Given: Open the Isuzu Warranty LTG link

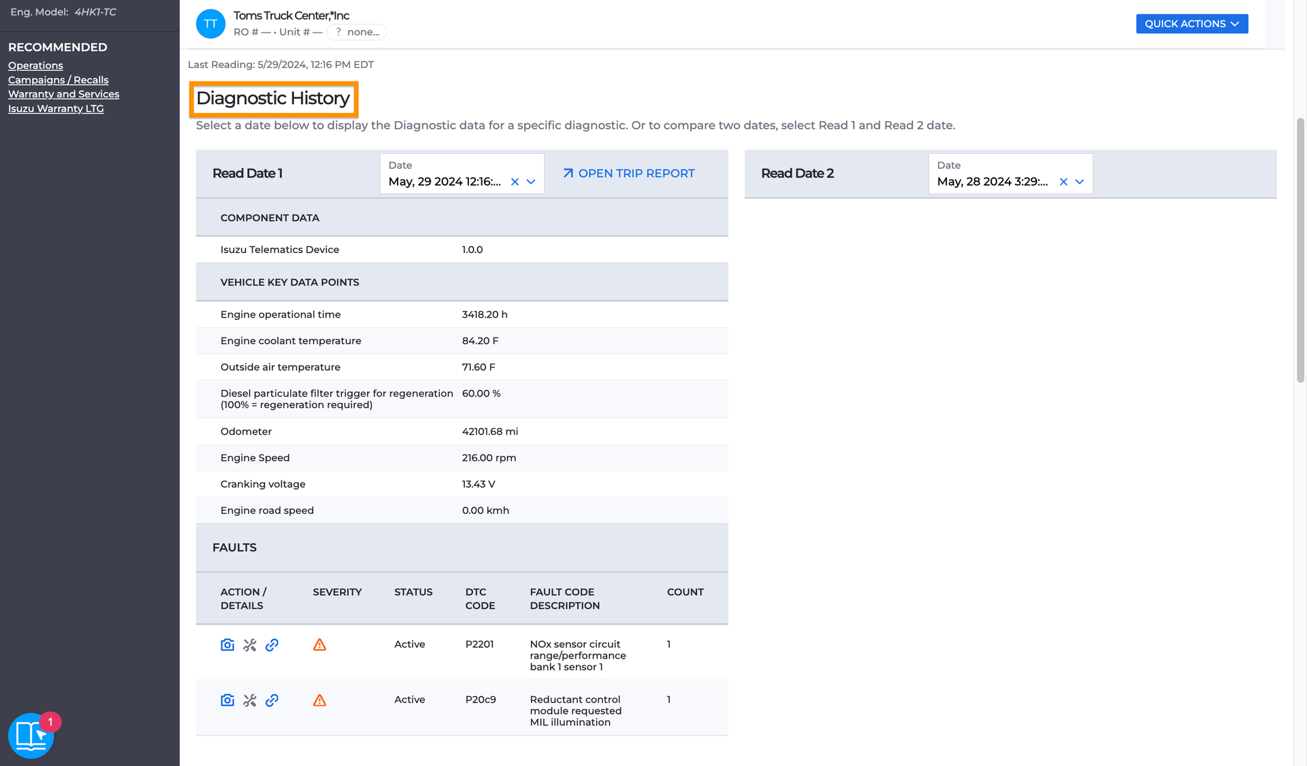Looking at the screenshot, I should click(x=56, y=108).
